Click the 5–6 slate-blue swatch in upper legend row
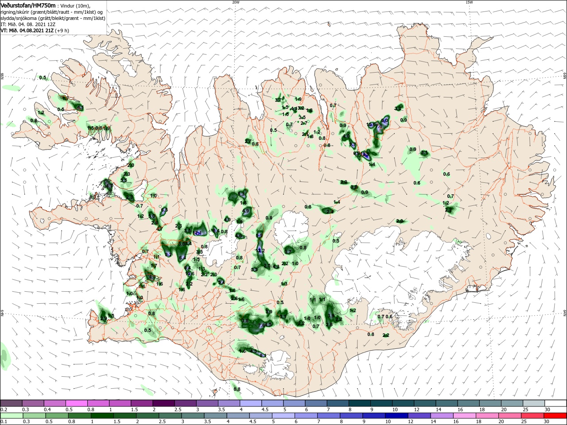This screenshot has height=425, width=567. tap(294, 403)
